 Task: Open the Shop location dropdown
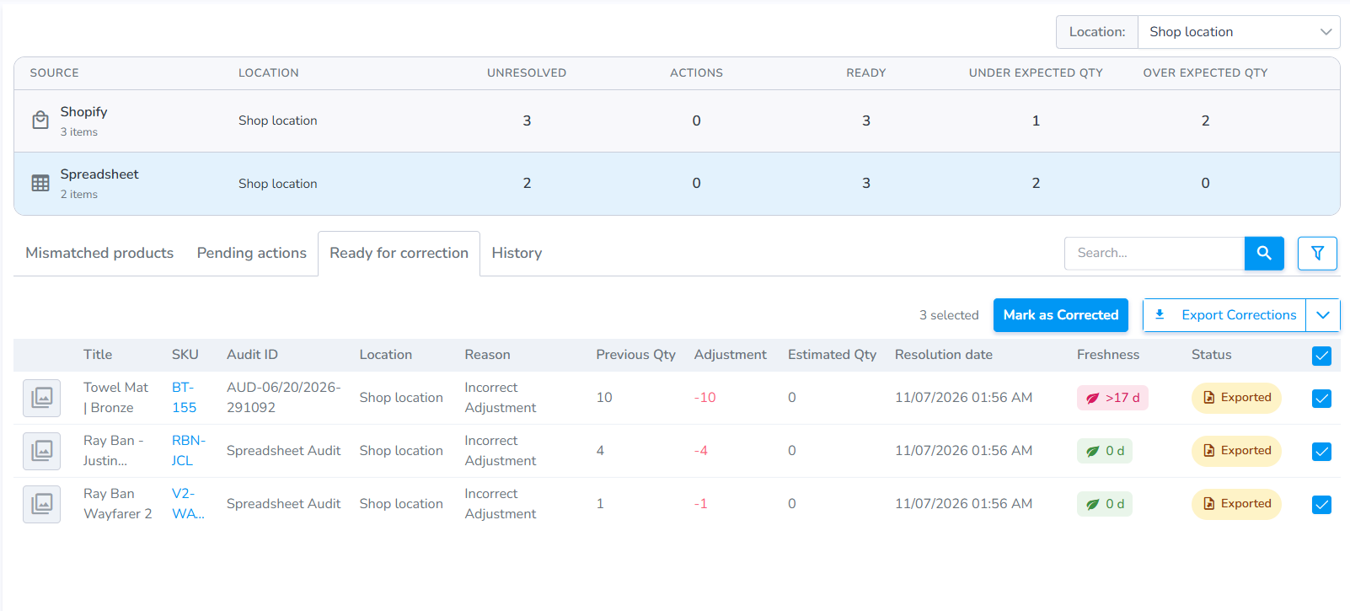tap(1239, 32)
